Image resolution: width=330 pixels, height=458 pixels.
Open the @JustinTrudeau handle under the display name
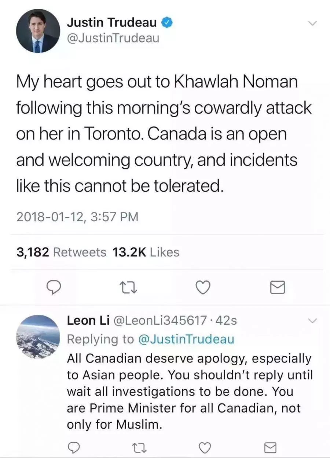point(113,38)
